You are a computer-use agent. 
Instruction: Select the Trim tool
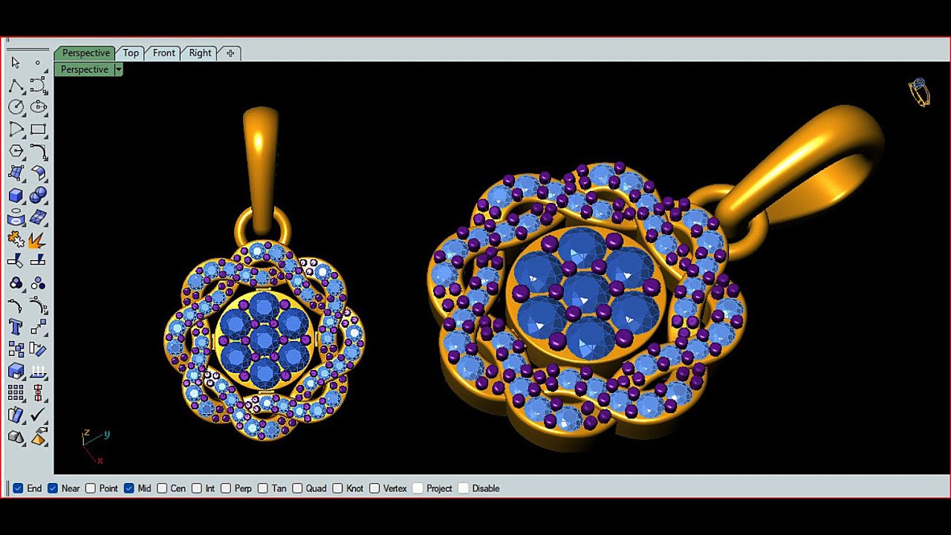click(x=16, y=261)
